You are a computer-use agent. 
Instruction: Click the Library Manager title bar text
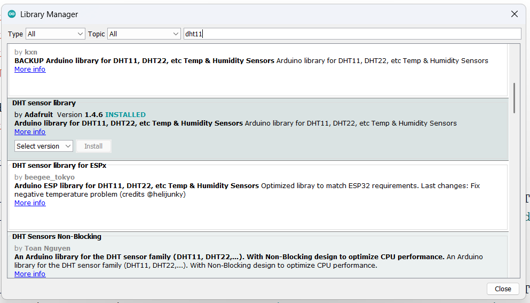coord(49,14)
